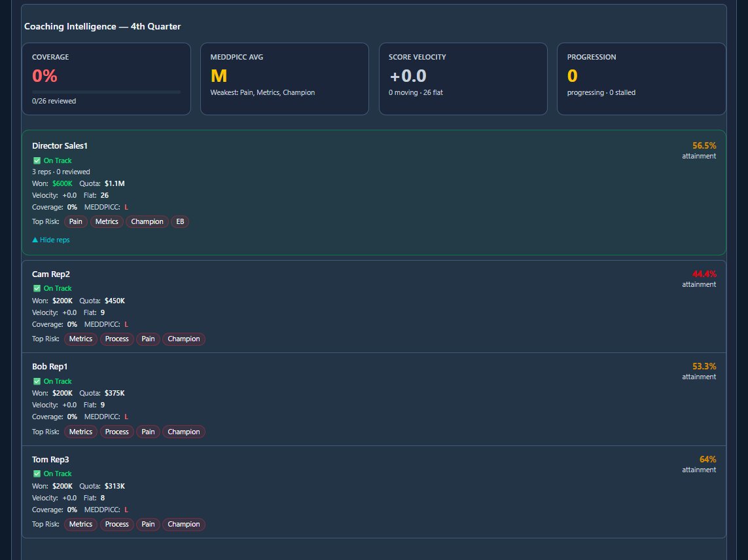Select the EB risk tag under Director Sales1
This screenshot has width=748, height=560.
pyautogui.click(x=180, y=221)
